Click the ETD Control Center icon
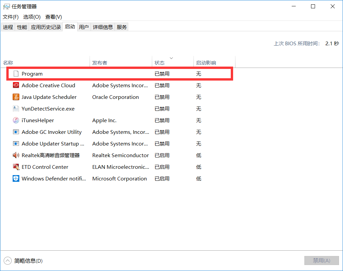 (16, 167)
